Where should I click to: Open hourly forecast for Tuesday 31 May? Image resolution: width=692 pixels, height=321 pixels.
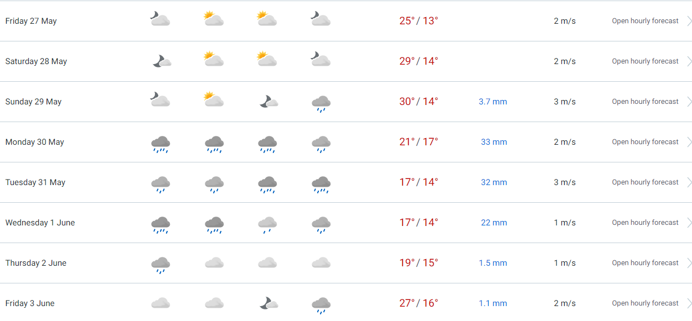pos(645,182)
